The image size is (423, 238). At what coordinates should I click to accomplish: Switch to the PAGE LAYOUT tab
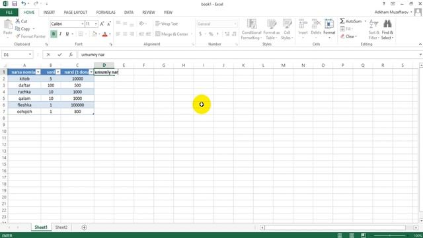(x=75, y=13)
